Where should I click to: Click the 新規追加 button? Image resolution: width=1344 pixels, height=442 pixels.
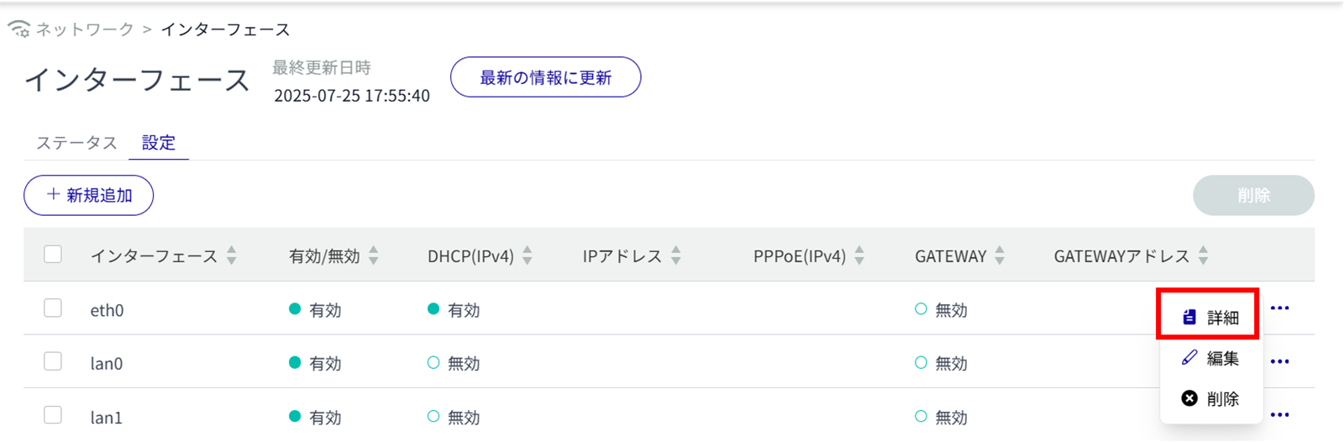[89, 195]
